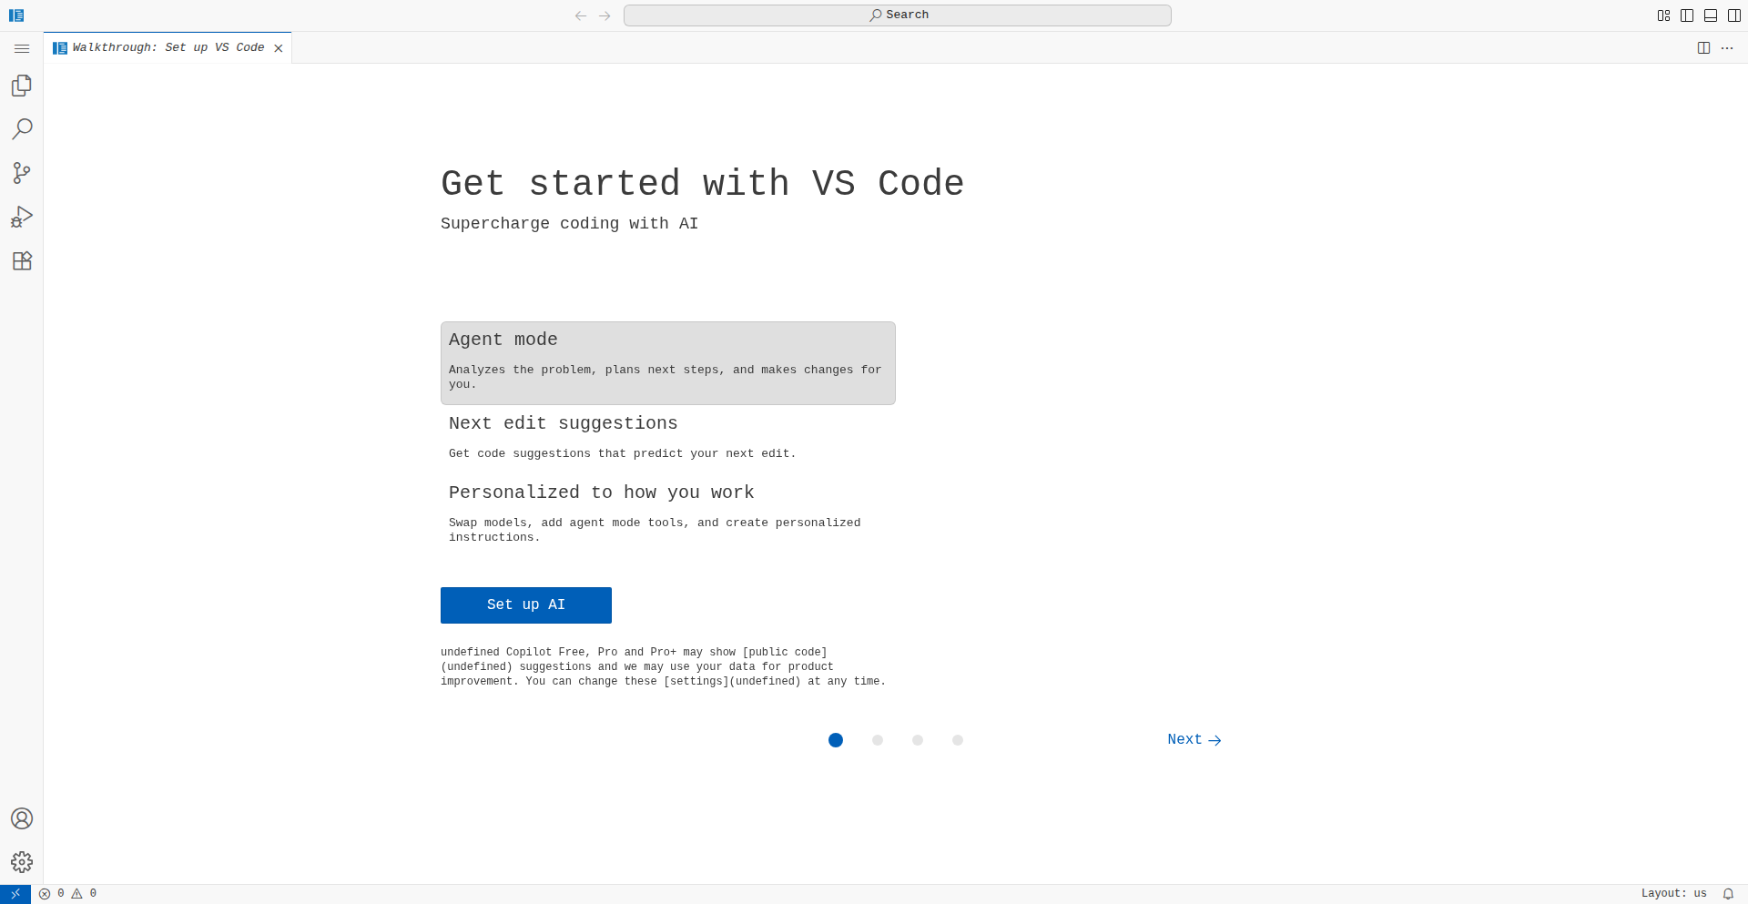
Task: Expand the Next edit suggestions step
Action: coord(668,438)
